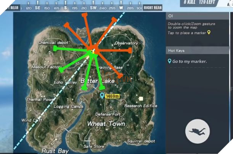Viewport: 233px width, 154px height.
Task: Select 'Go to my marker.' hot key
Action: click(190, 62)
